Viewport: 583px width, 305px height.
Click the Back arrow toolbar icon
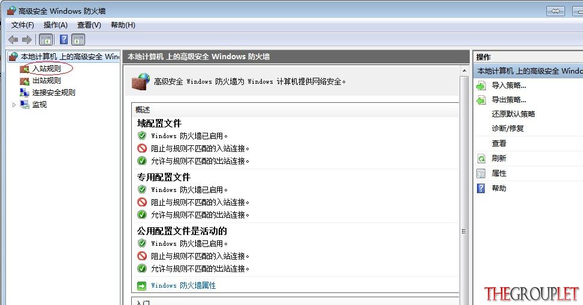click(x=13, y=39)
